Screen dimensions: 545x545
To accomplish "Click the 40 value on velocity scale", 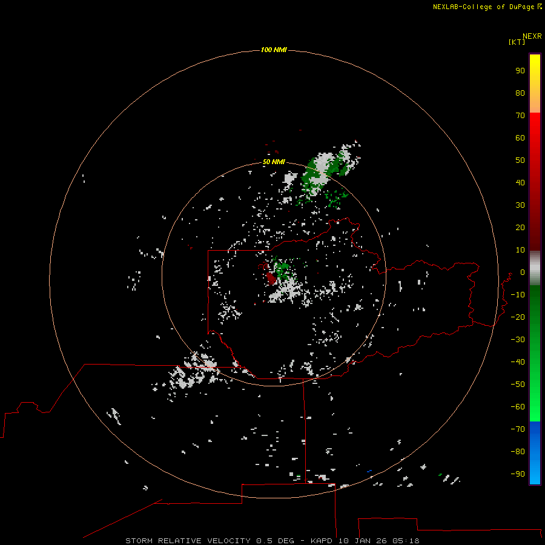I will 520,182.
